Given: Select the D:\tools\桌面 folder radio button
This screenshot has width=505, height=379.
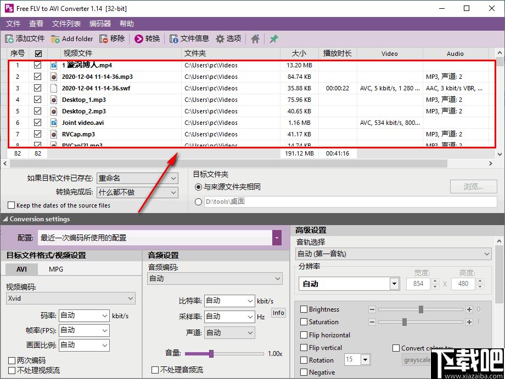Looking at the screenshot, I should (x=198, y=202).
